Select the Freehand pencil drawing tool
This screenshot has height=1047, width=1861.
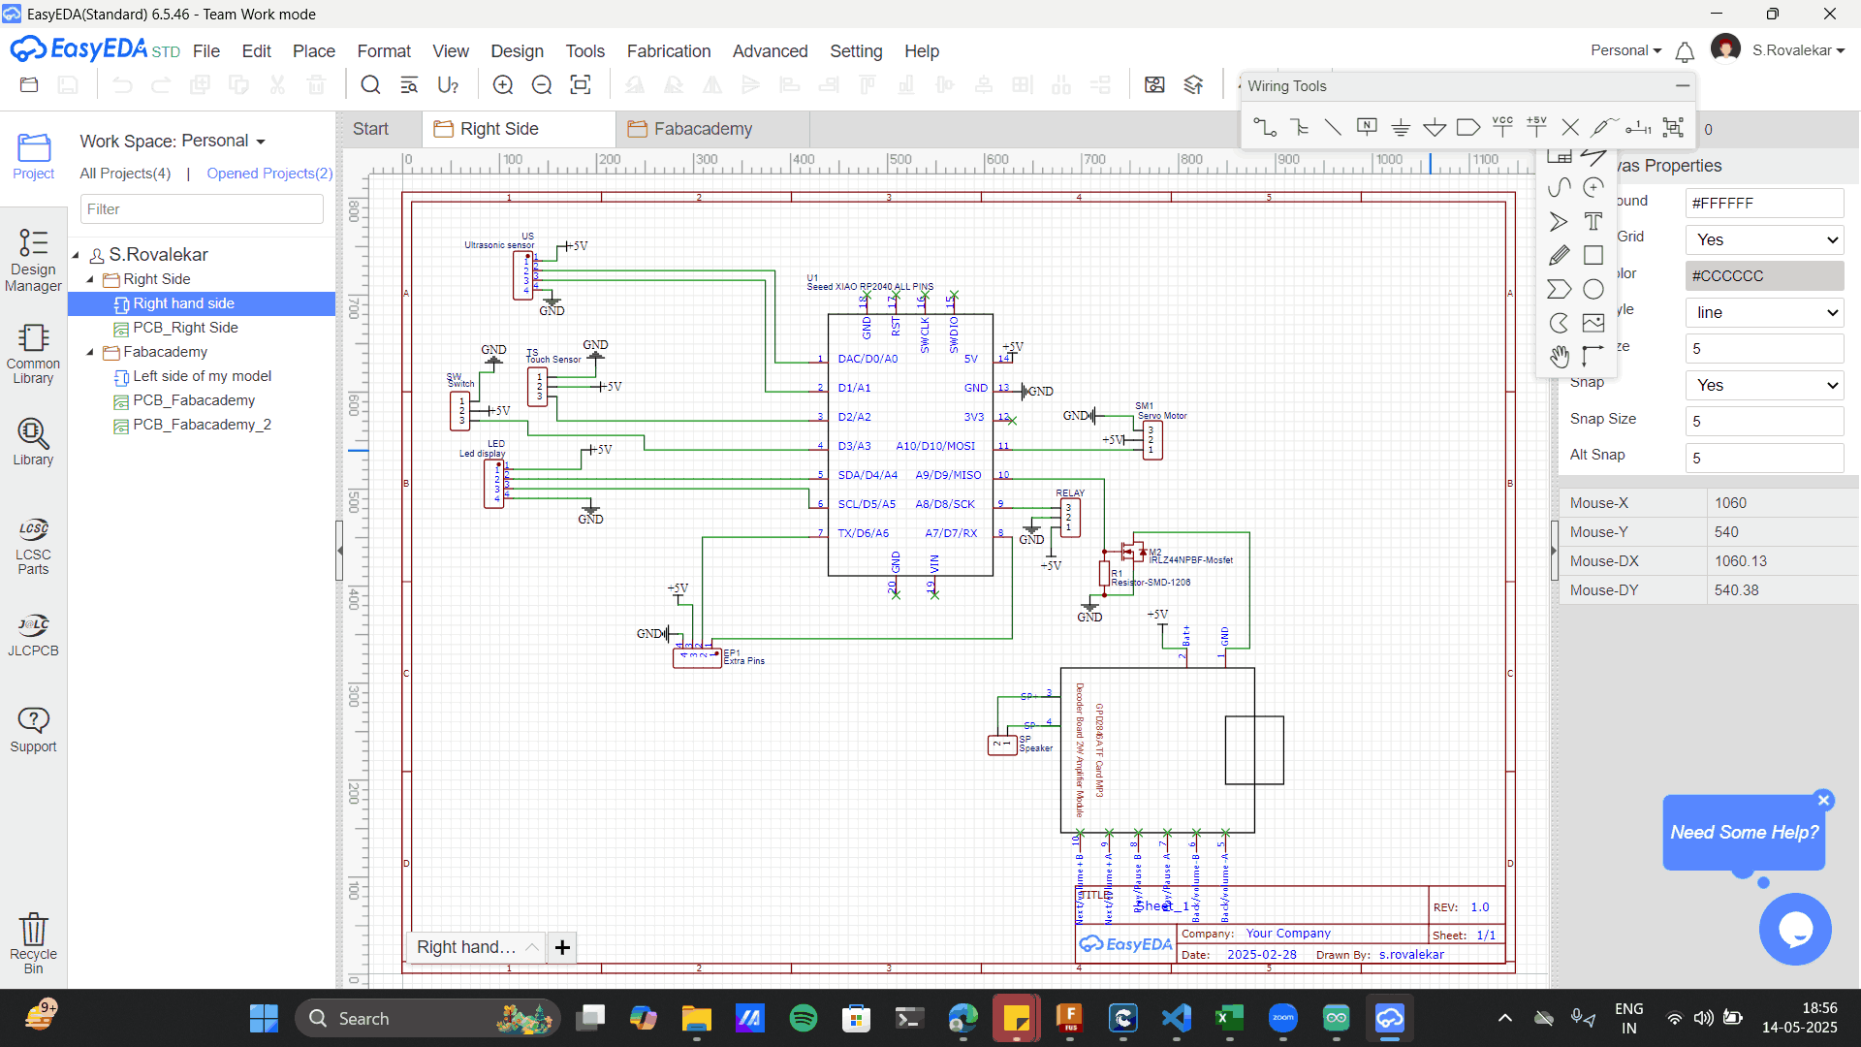tap(1560, 255)
